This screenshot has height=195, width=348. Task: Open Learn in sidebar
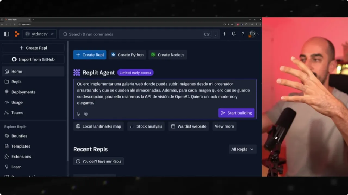point(33,167)
